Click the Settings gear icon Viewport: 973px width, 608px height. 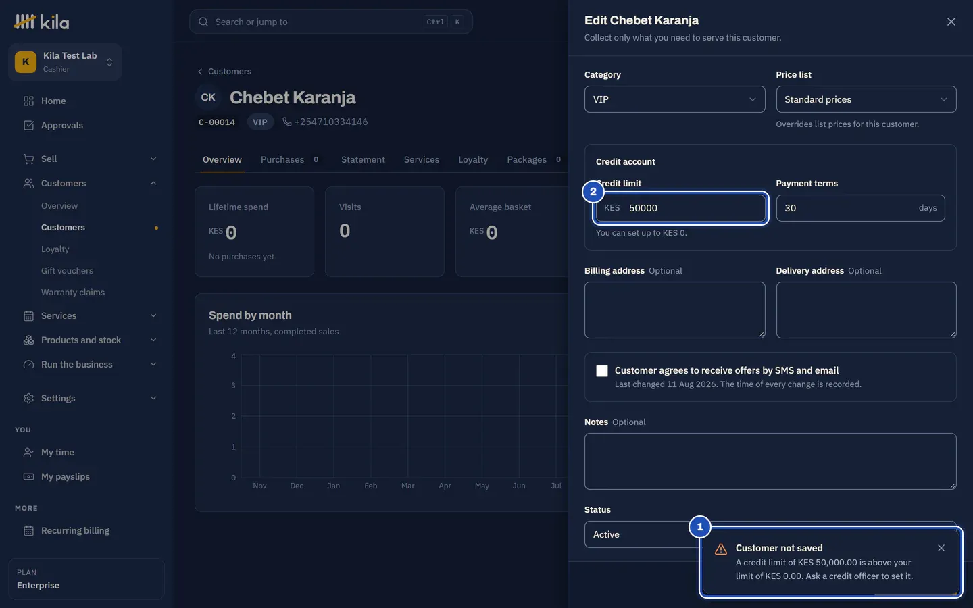[x=28, y=399]
